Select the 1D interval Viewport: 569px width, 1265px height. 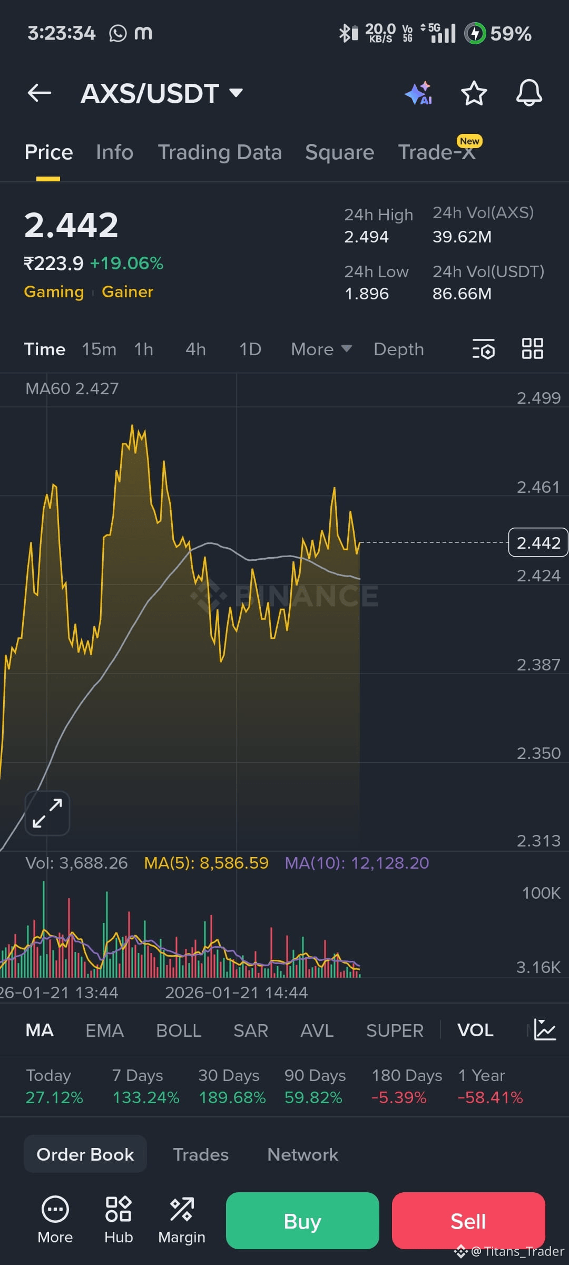pyautogui.click(x=250, y=349)
